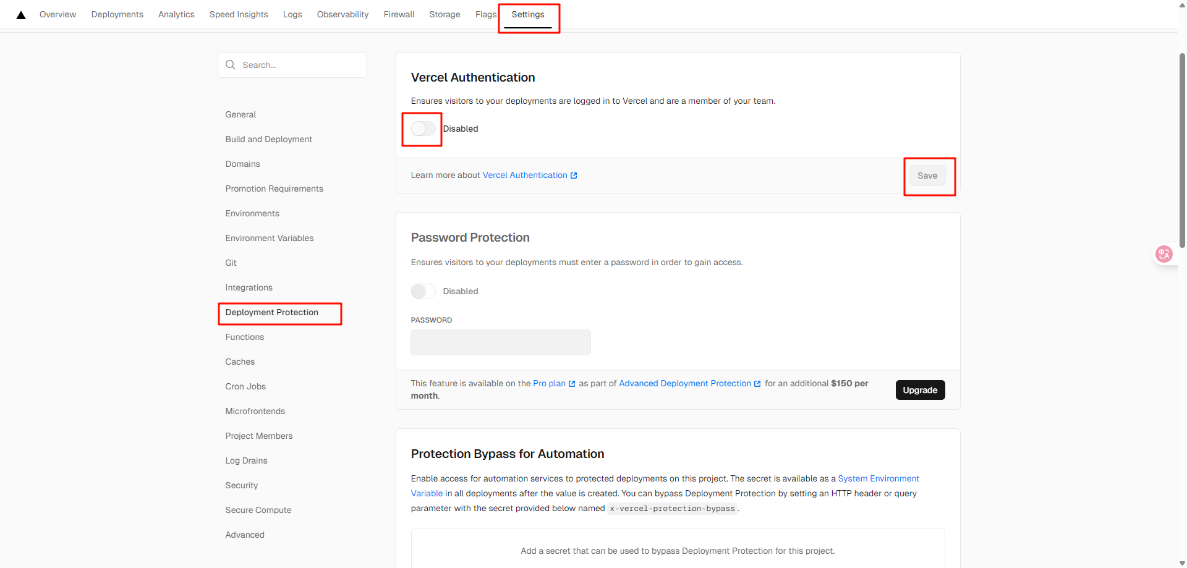Open the Flags tab
Image resolution: width=1187 pixels, height=568 pixels.
pos(486,14)
